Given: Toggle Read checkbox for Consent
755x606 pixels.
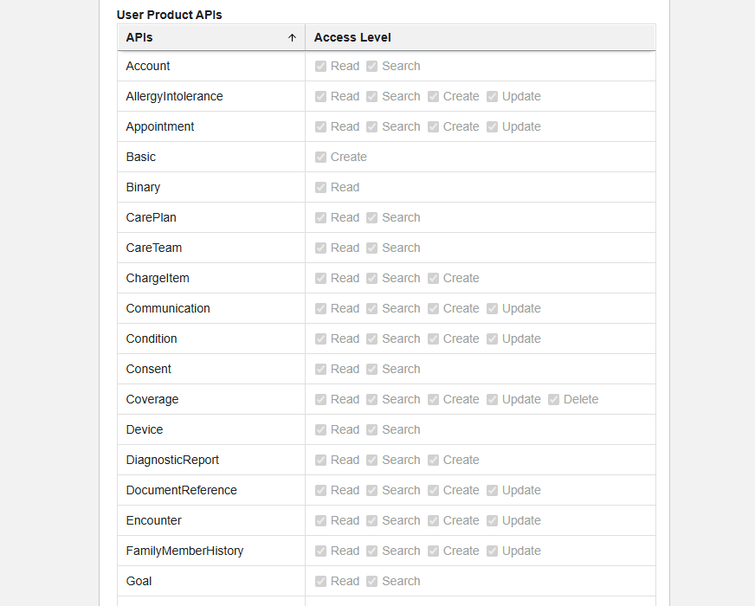Looking at the screenshot, I should [x=321, y=370].
